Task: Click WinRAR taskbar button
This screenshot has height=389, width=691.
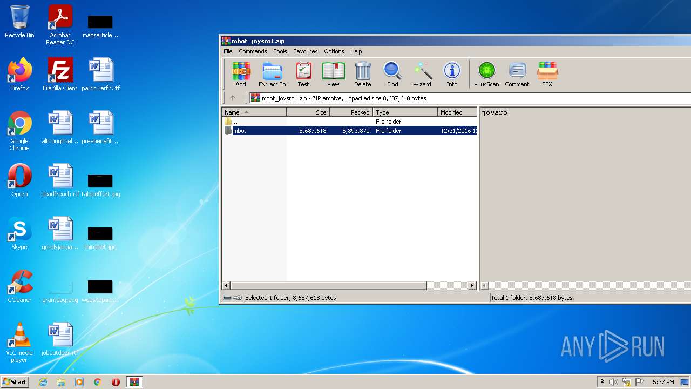Action: (134, 382)
